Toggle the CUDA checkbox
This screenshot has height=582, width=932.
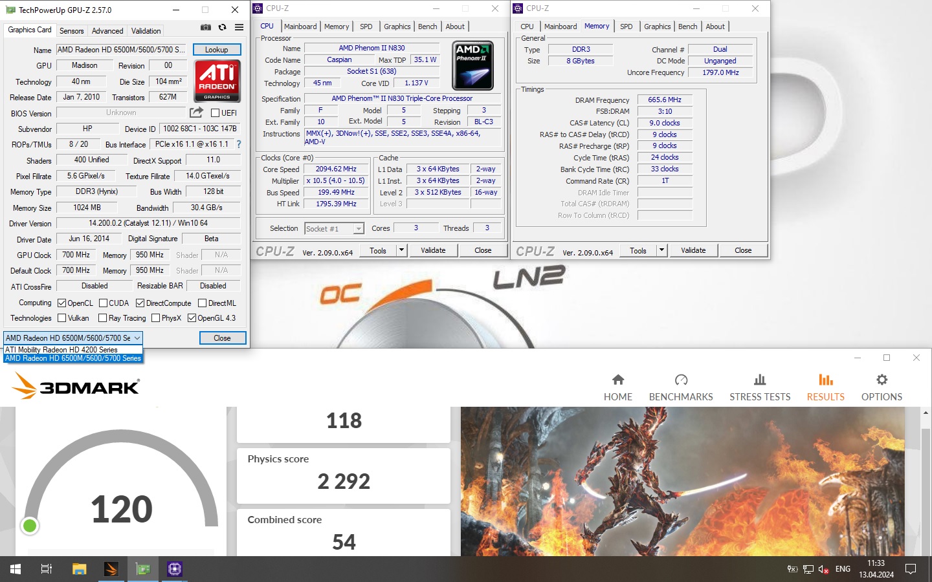(103, 303)
